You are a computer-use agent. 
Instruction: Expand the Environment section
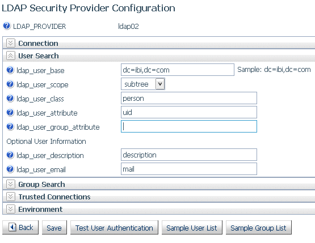point(11,209)
